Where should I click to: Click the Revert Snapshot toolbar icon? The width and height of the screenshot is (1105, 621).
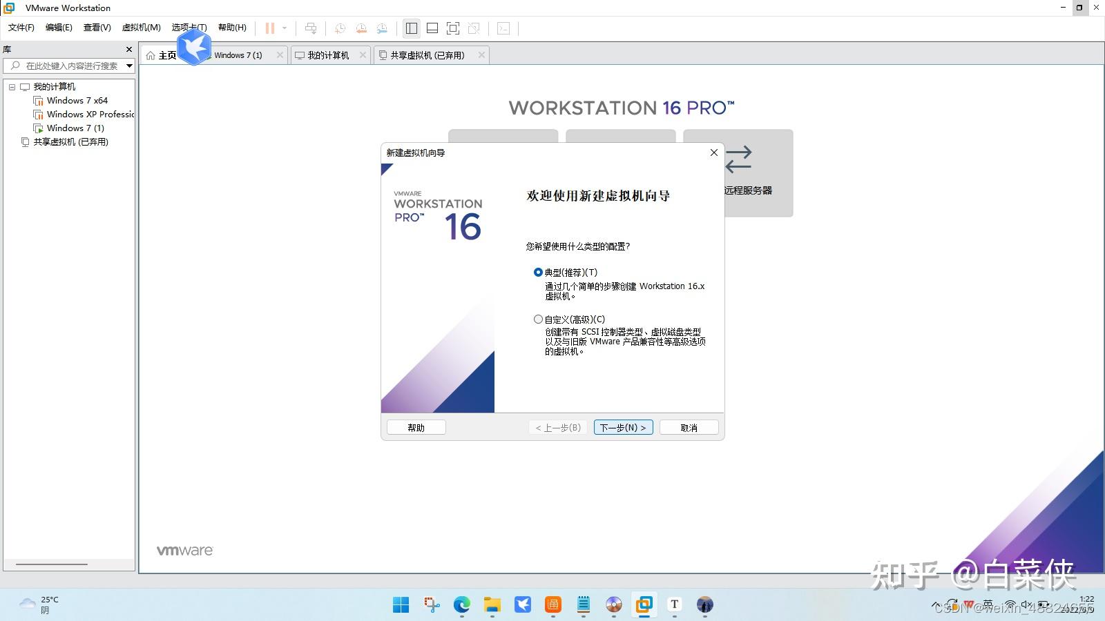(361, 28)
